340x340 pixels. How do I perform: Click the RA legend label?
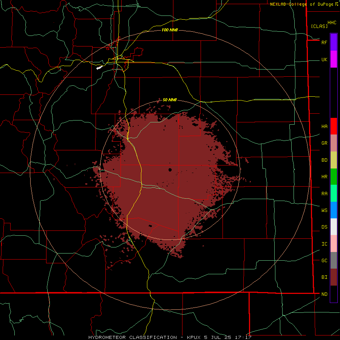click(x=324, y=194)
